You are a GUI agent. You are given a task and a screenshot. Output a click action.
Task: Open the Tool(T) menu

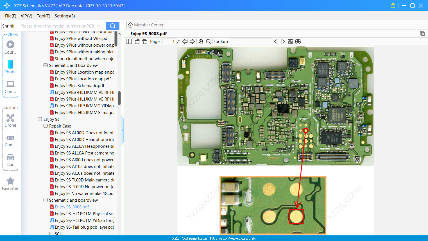pyautogui.click(x=44, y=16)
